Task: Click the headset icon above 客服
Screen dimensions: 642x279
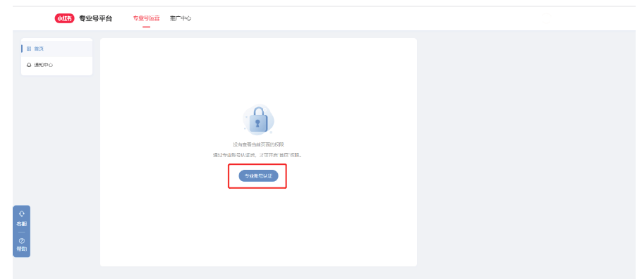Action: pos(22,214)
